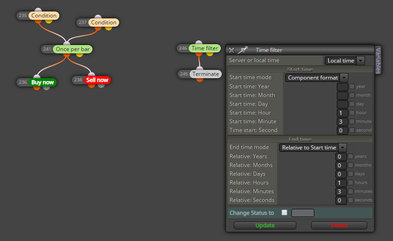Enable the Change Status to checkbox
The image size is (393, 241).
[284, 212]
